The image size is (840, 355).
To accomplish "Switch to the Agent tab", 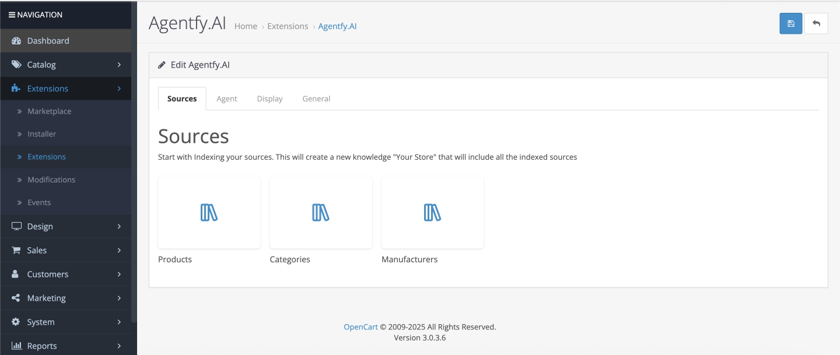I will coord(226,99).
